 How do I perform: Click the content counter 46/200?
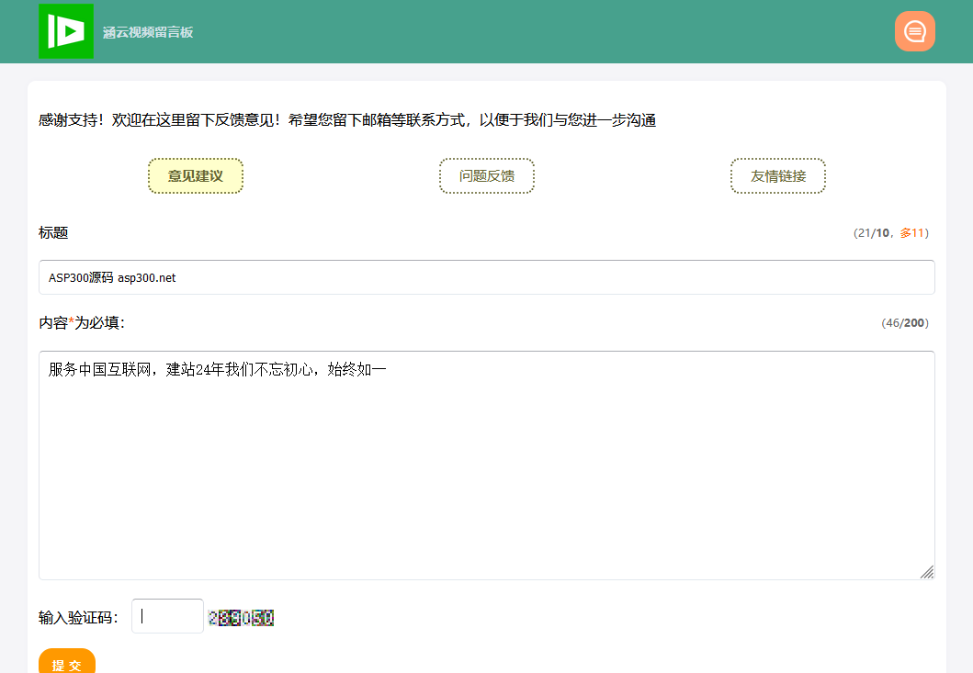[904, 323]
